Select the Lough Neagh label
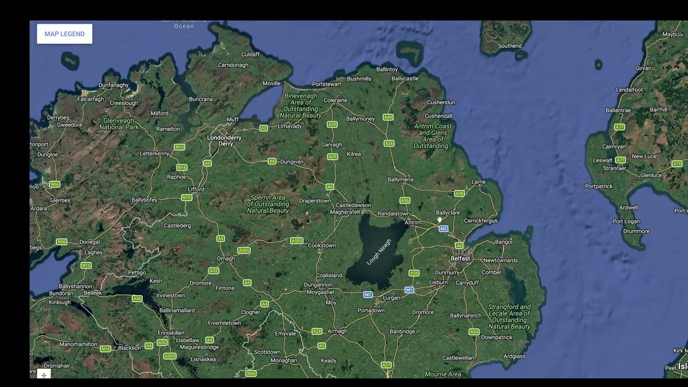Screen dimensions: 688x387 click(379, 252)
